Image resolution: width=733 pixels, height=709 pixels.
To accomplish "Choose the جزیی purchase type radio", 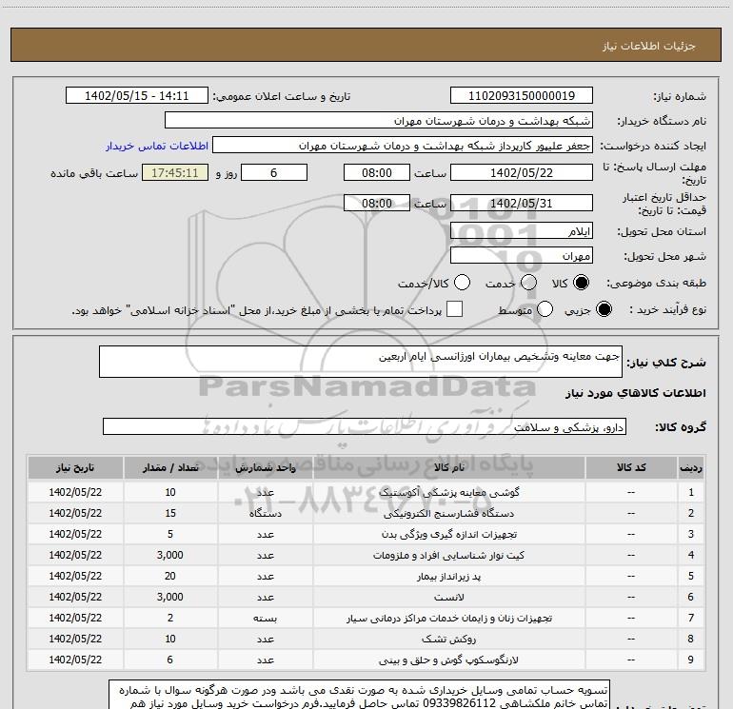I will click(604, 309).
